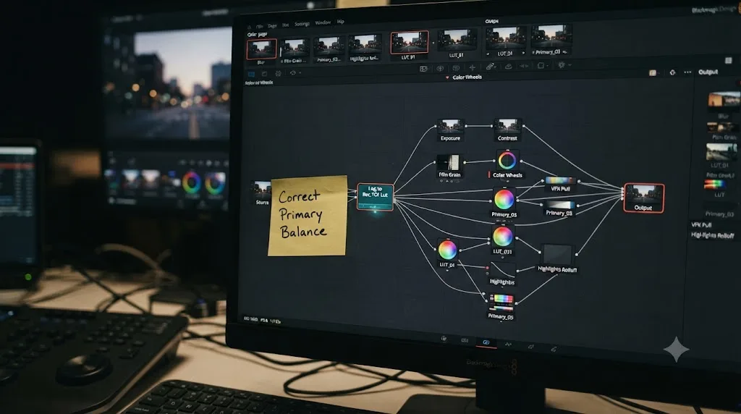Image resolution: width=741 pixels, height=414 pixels.
Task: Select the Color Wheels node
Action: coord(507,164)
